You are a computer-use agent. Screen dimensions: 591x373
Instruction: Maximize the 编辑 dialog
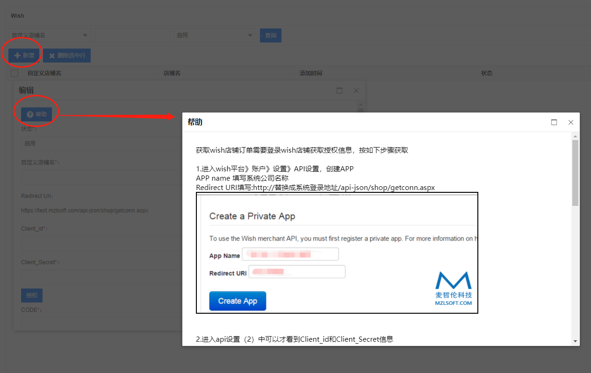(x=339, y=91)
